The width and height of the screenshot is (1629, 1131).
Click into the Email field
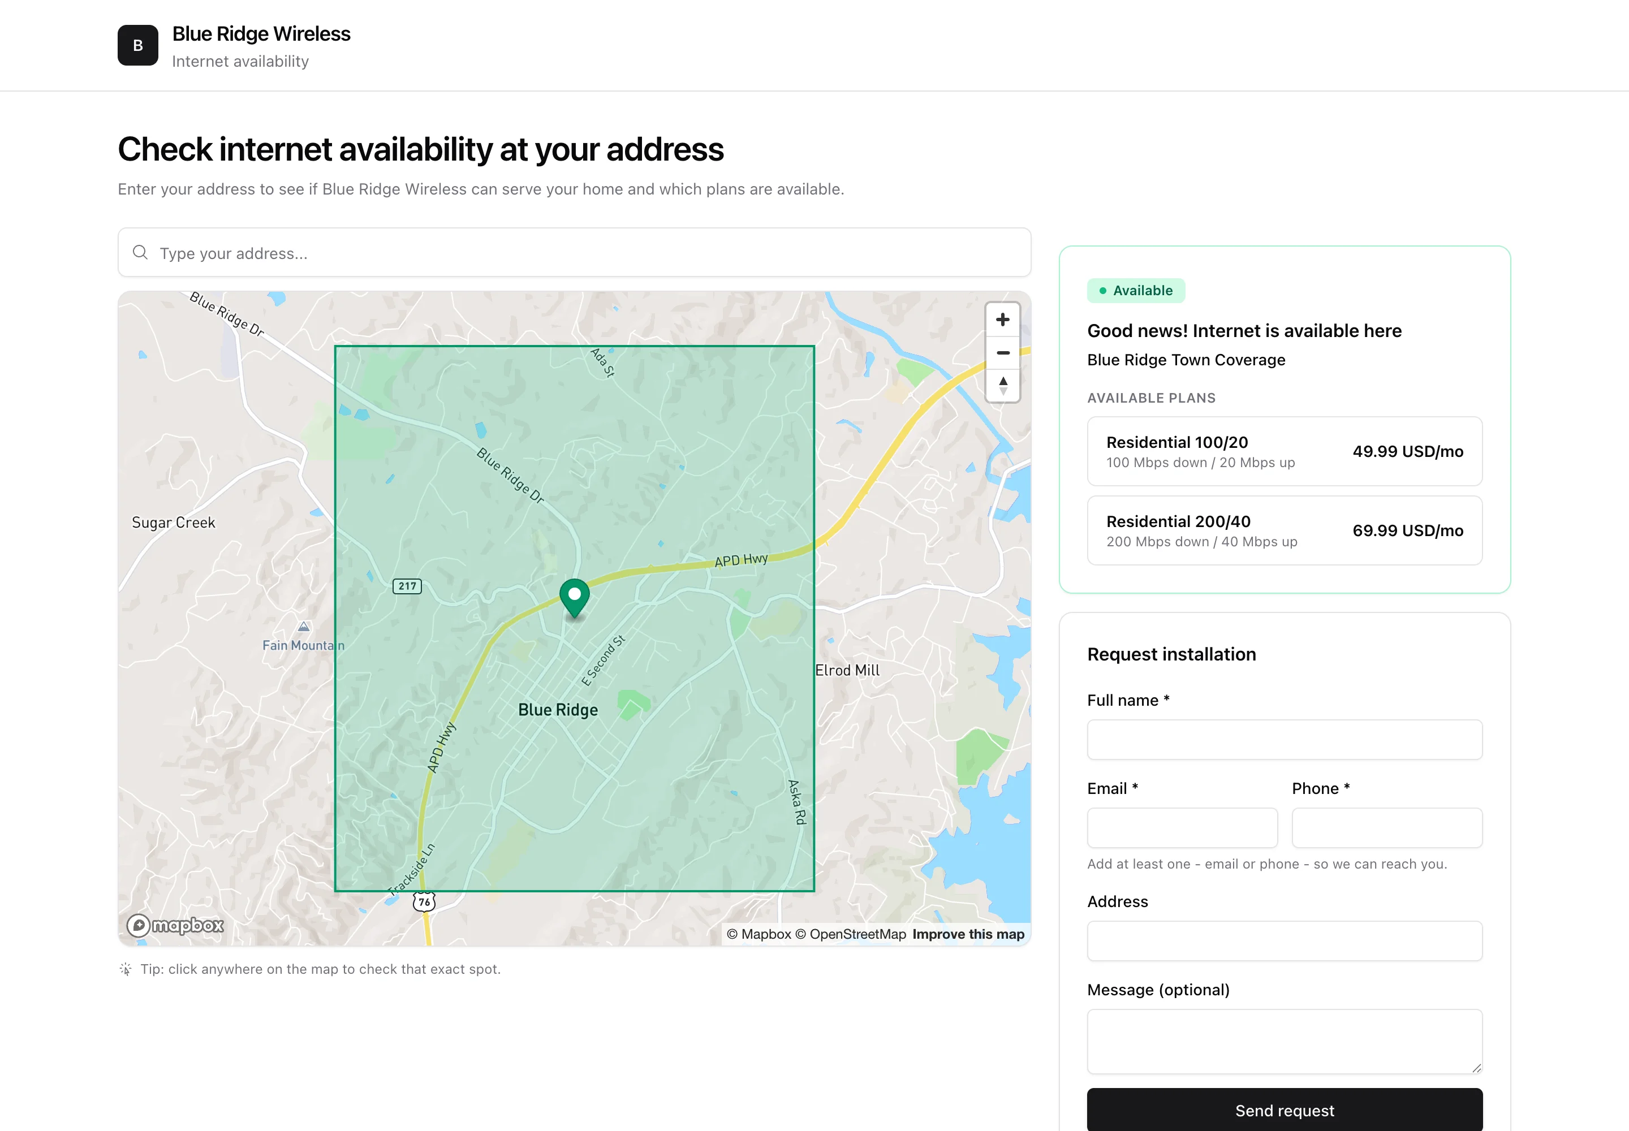[x=1182, y=828]
